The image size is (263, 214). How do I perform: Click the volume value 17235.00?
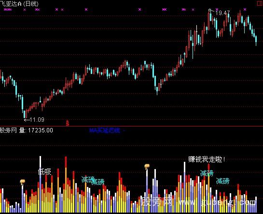[41, 130]
